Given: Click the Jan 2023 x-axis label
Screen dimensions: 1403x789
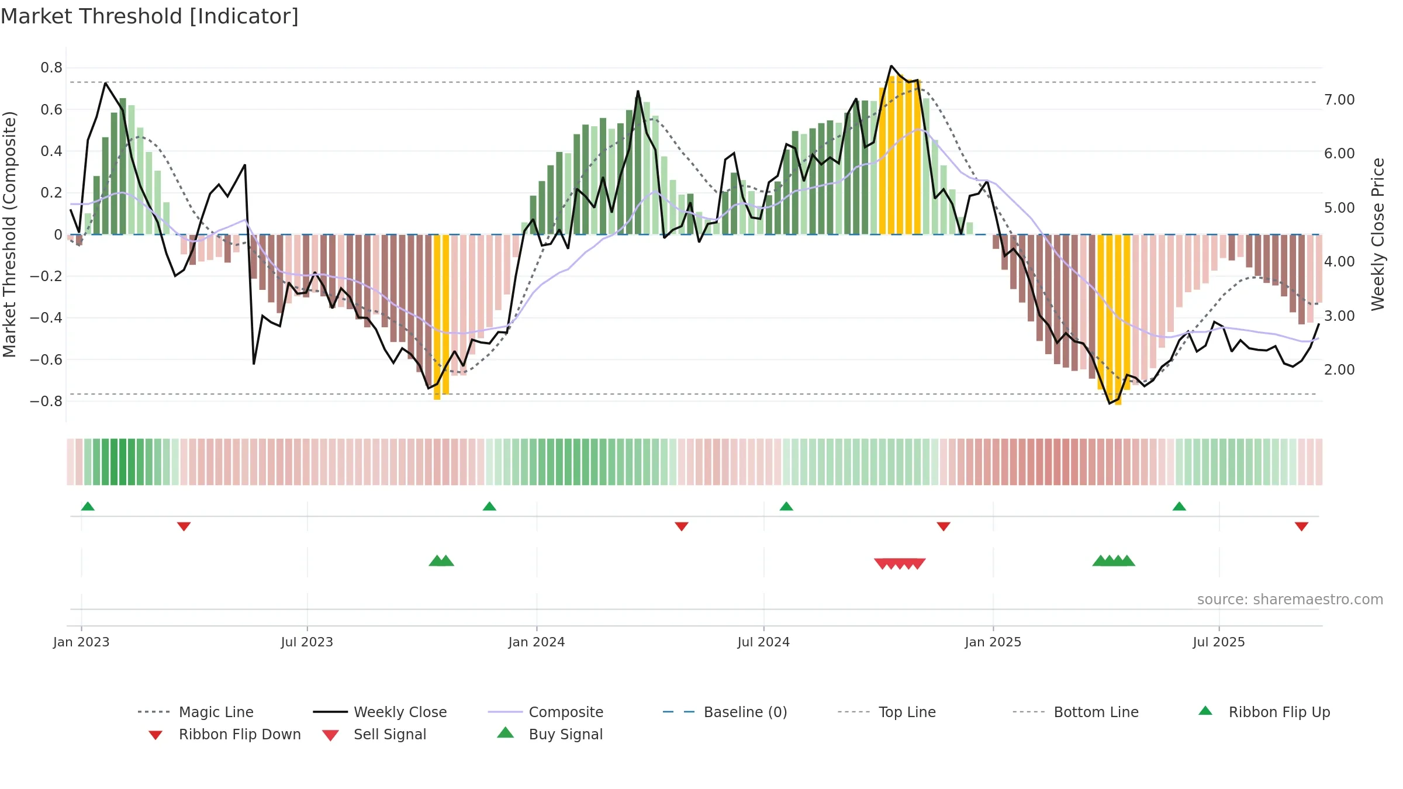Looking at the screenshot, I should (81, 642).
